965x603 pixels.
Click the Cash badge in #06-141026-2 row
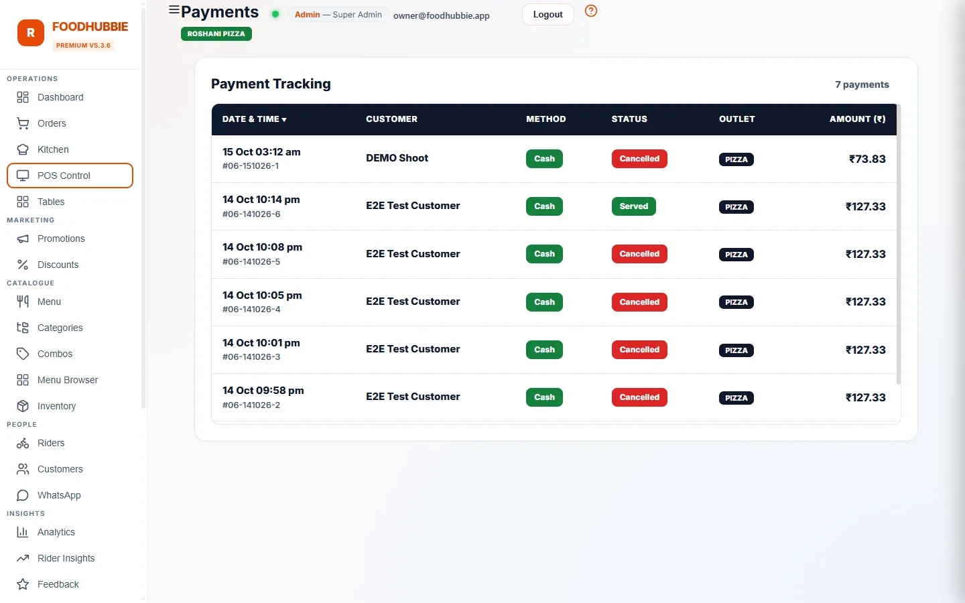(x=544, y=397)
